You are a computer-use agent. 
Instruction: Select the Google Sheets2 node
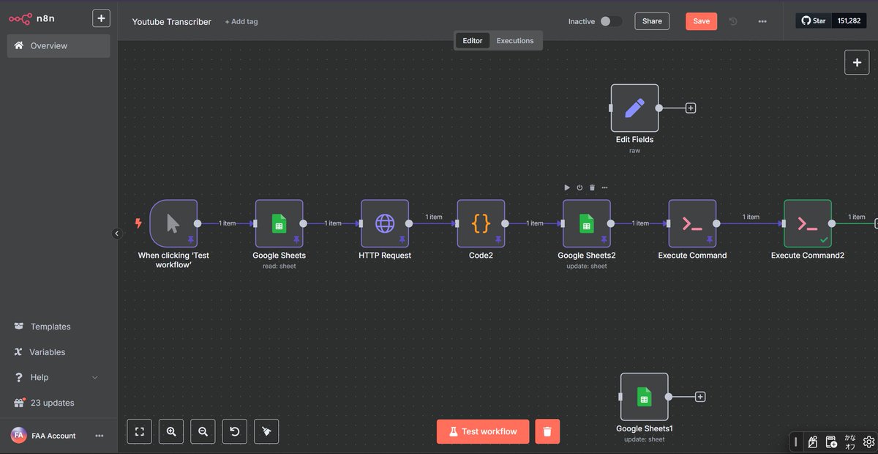point(586,223)
